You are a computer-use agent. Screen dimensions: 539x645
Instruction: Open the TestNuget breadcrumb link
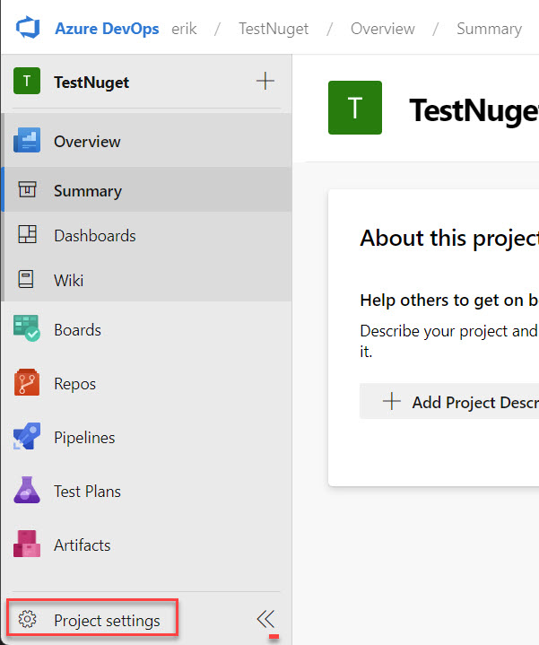pos(274,29)
